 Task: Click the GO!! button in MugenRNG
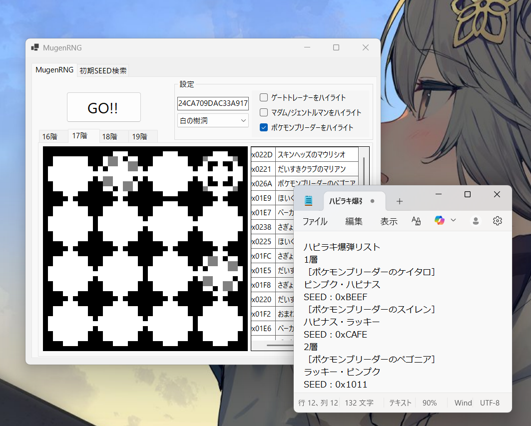[103, 107]
